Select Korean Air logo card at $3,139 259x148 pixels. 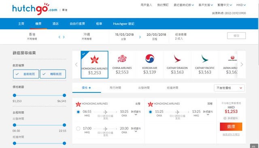pyautogui.click(x=150, y=64)
